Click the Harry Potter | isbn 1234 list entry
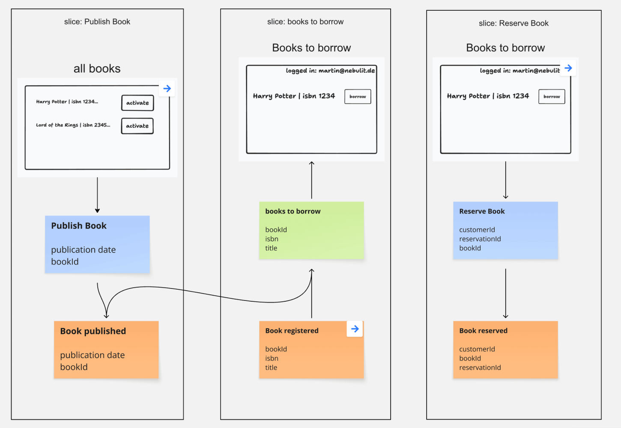This screenshot has width=621, height=428. click(294, 96)
